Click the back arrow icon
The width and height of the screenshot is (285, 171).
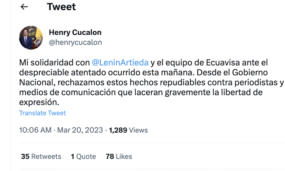[x=24, y=7]
